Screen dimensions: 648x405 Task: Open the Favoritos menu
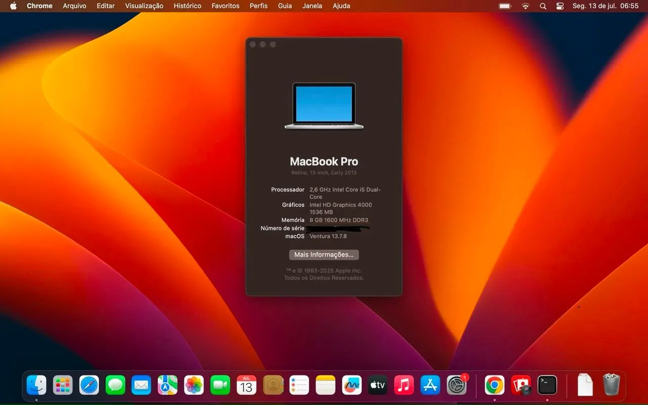click(x=225, y=6)
